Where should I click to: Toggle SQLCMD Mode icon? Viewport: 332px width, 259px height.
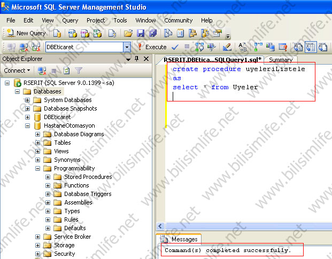[x=283, y=47]
